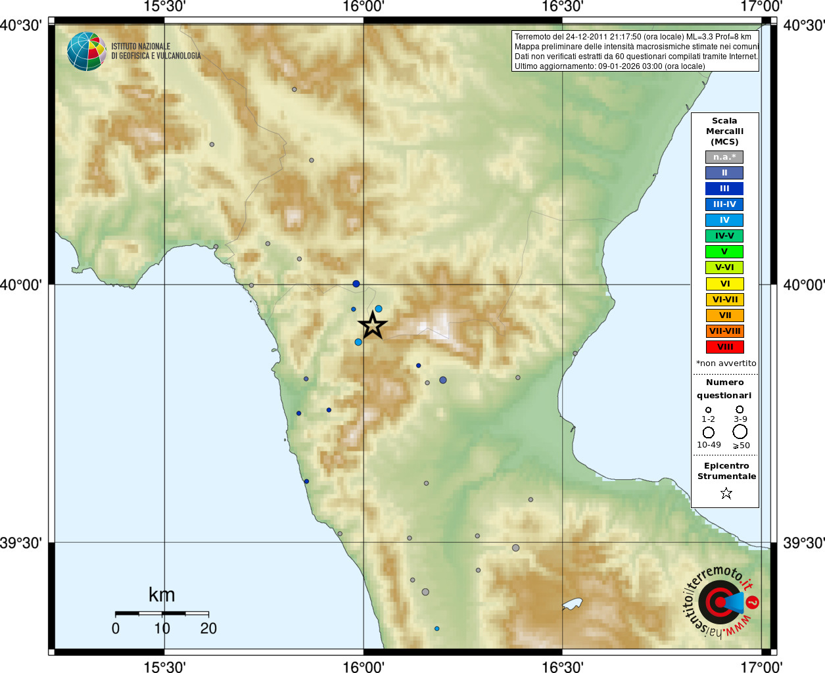Screen dimensions: 825x673
Task: Select the VI-VII intensity legend swatch
Action: (724, 300)
